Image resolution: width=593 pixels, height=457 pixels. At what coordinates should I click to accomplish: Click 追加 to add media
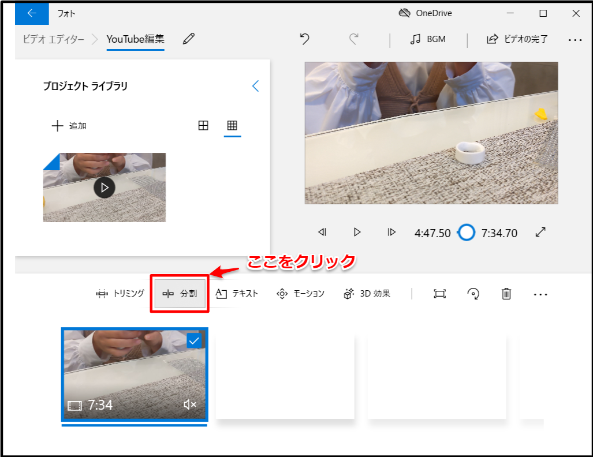(x=69, y=126)
